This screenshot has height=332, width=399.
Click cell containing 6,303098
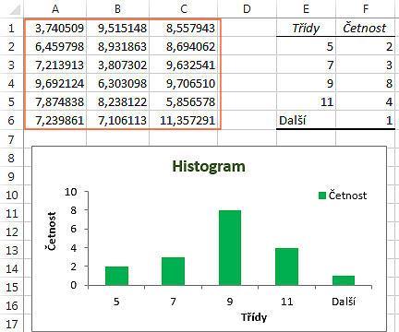pos(118,83)
